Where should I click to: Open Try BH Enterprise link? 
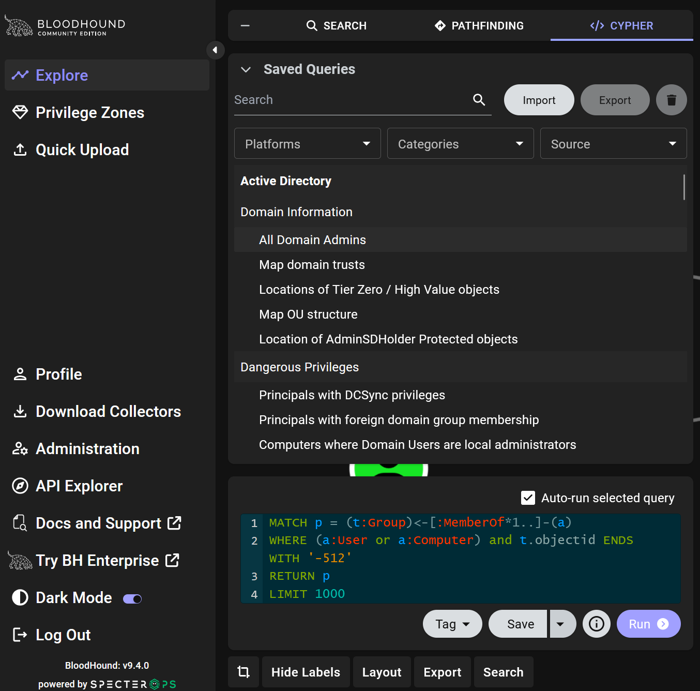coord(107,560)
